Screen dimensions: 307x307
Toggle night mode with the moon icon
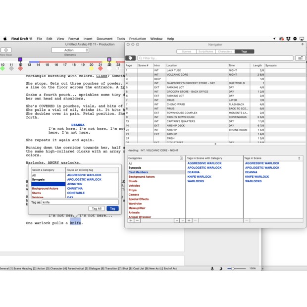(x=221, y=268)
